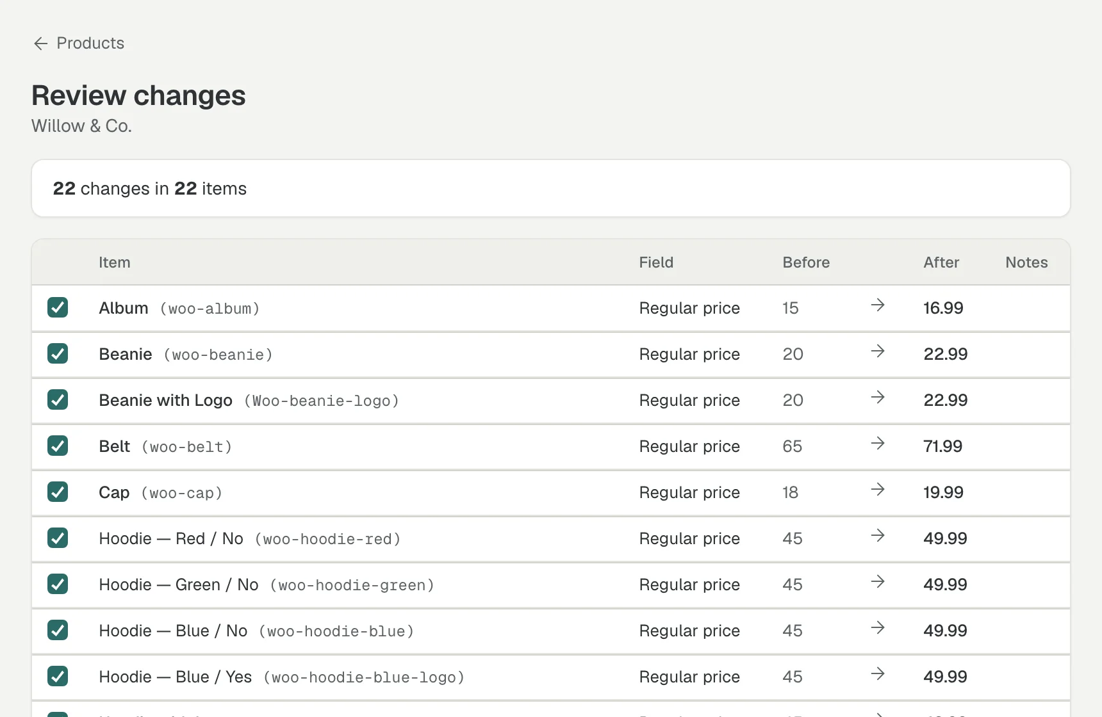Click the Beanie with Logo item name
This screenshot has width=1102, height=717.
point(165,400)
